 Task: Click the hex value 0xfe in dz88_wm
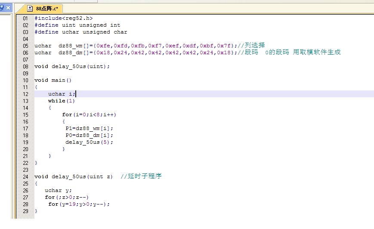[103, 46]
